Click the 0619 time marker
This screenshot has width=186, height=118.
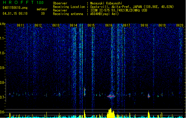pos(162,25)
